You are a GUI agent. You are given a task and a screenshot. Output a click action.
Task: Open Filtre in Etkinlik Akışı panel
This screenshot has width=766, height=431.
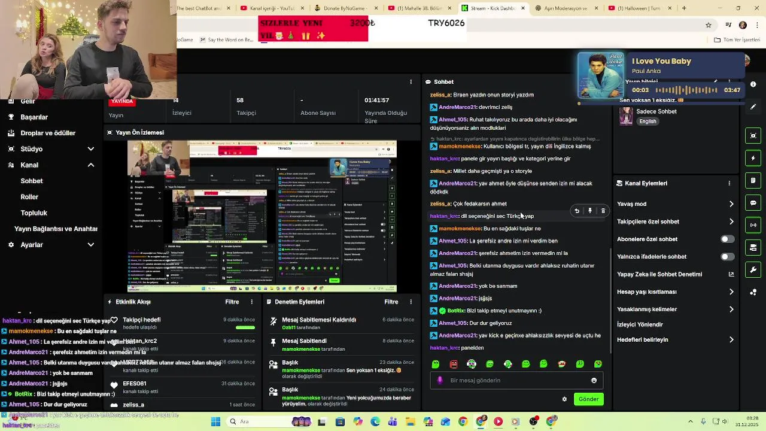click(x=232, y=302)
